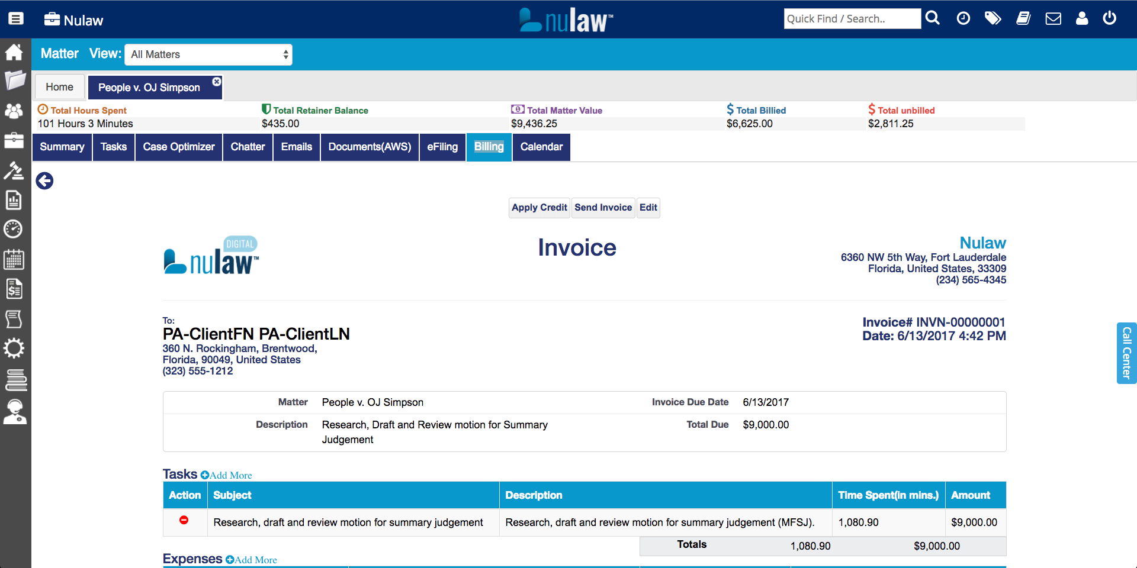
Task: Click the power logout icon
Action: click(x=1110, y=18)
